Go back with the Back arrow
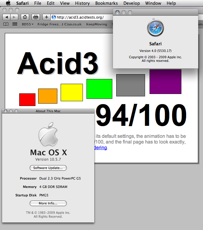The image size is (203, 230). 6,17
